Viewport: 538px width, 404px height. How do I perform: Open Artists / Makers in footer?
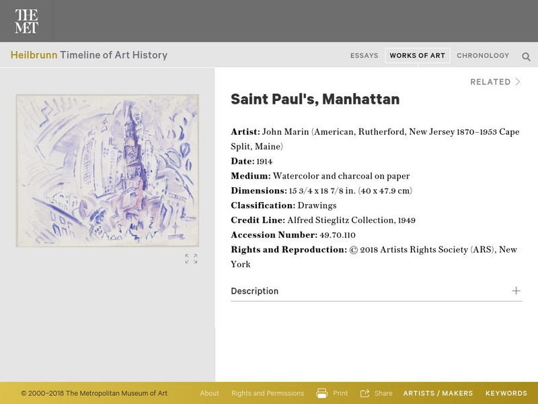click(438, 393)
